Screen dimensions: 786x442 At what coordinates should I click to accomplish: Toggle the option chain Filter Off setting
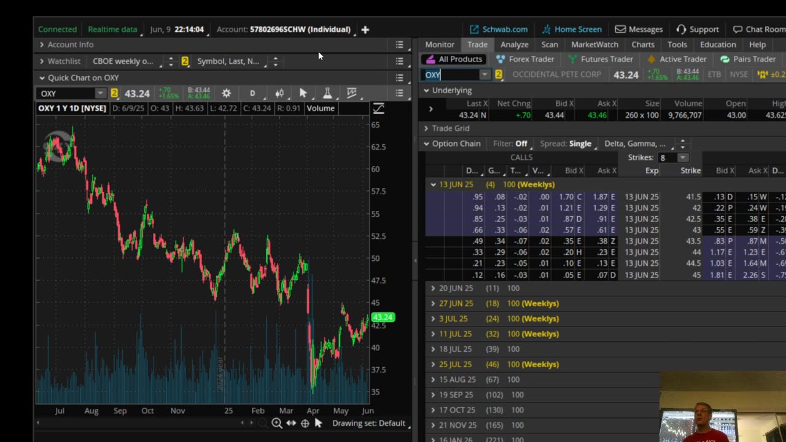[521, 144]
